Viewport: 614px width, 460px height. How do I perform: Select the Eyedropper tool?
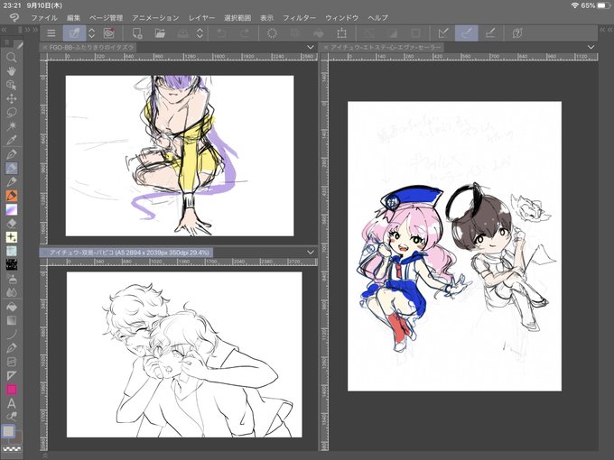12,140
